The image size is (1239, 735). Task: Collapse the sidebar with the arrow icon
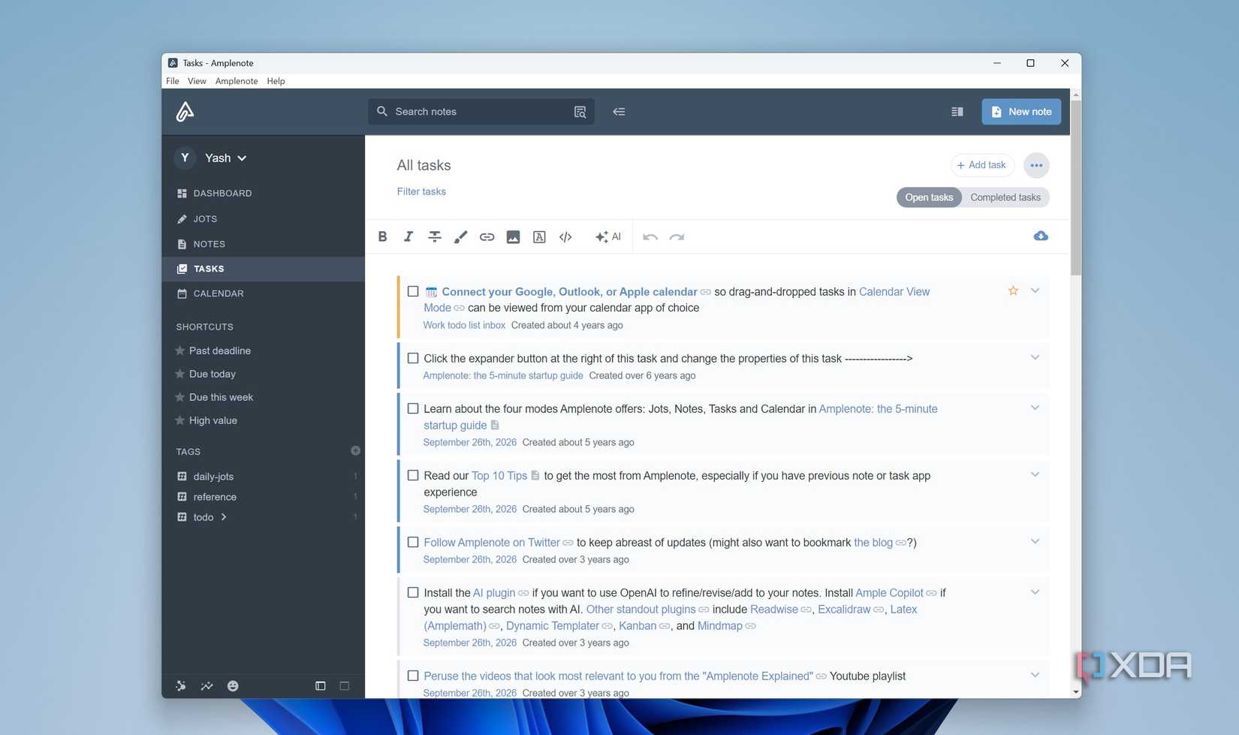[619, 112]
